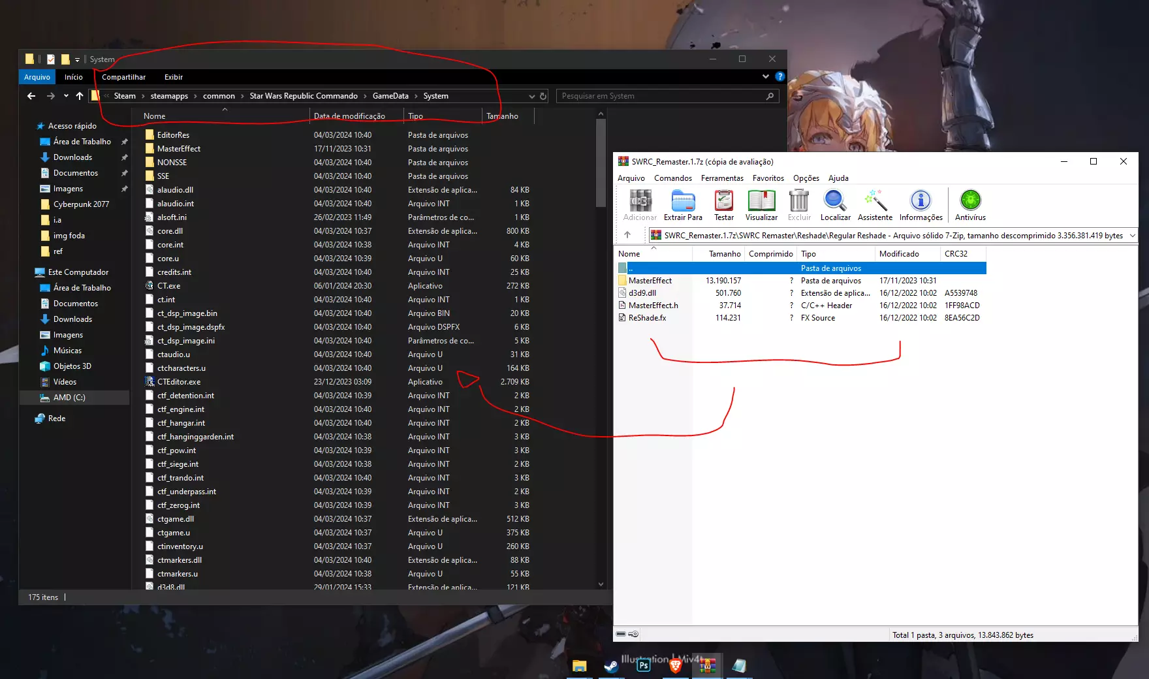Open the Favoritos menu in WinRAR
The width and height of the screenshot is (1149, 679).
click(x=768, y=178)
